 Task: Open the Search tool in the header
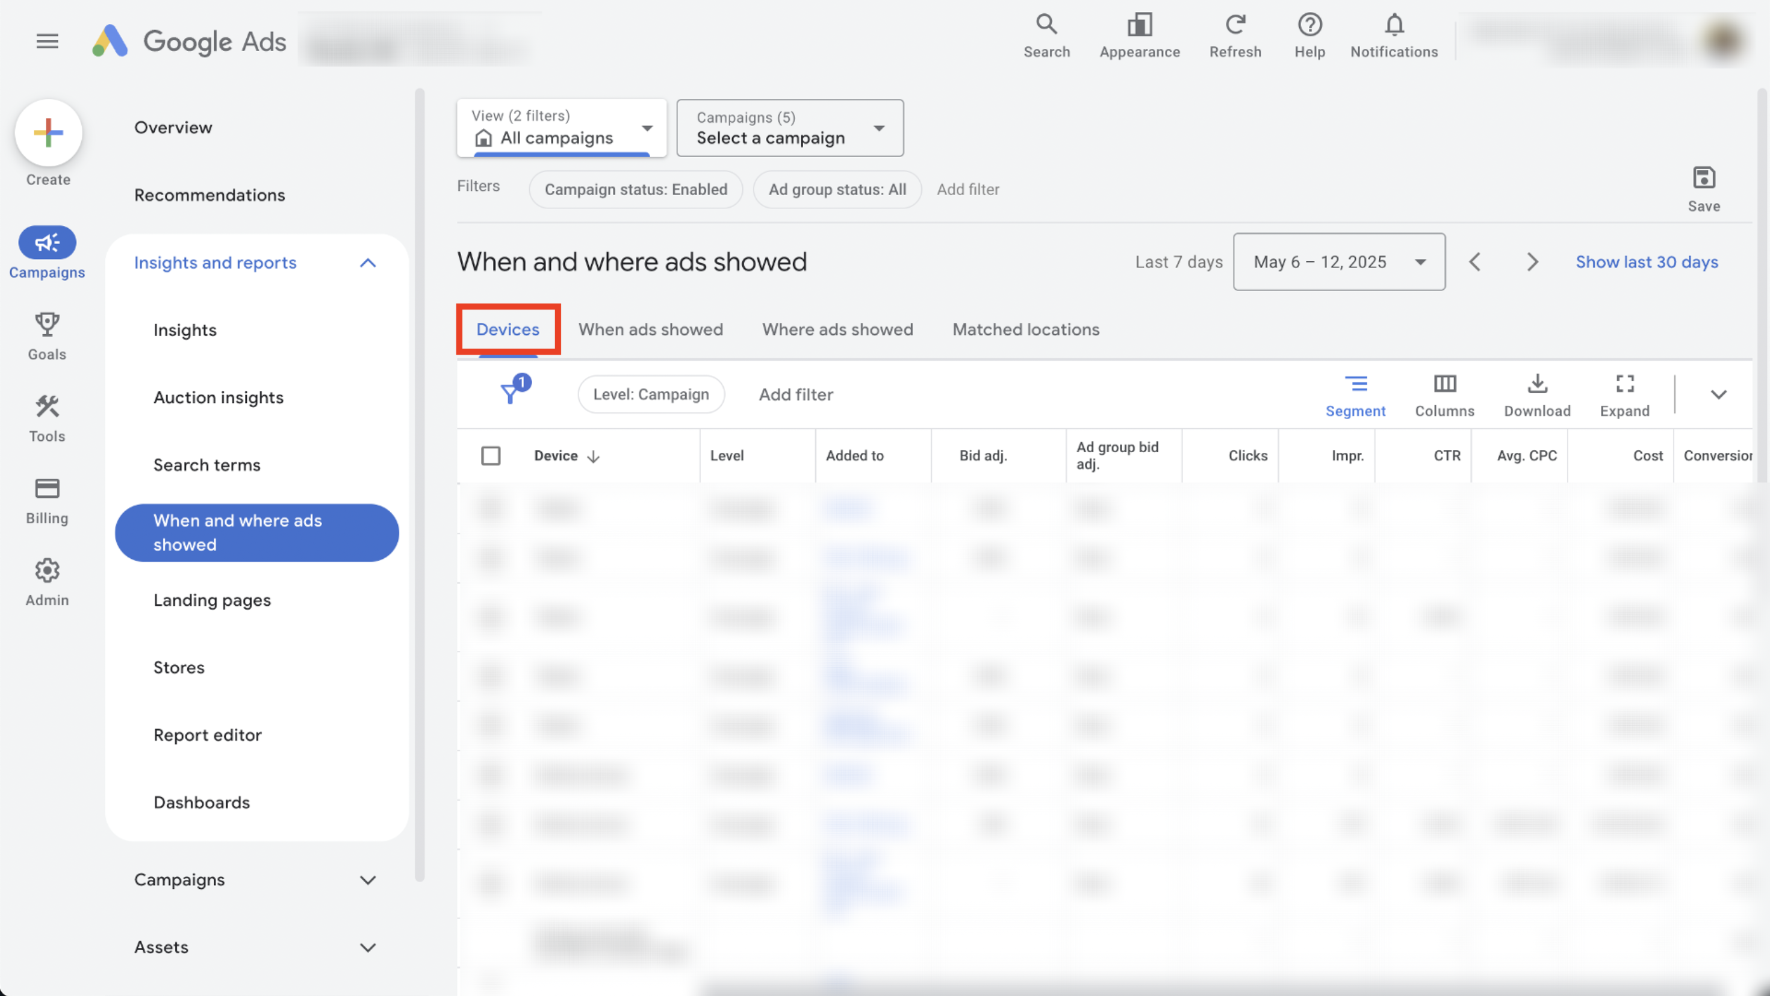coord(1046,36)
